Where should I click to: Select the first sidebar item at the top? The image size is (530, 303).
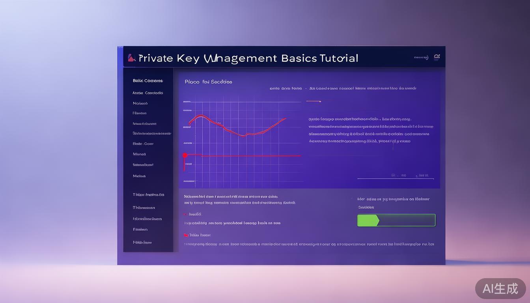pos(148,81)
